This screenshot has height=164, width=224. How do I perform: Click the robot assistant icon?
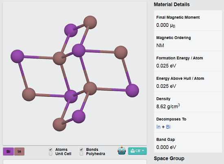pos(122,151)
